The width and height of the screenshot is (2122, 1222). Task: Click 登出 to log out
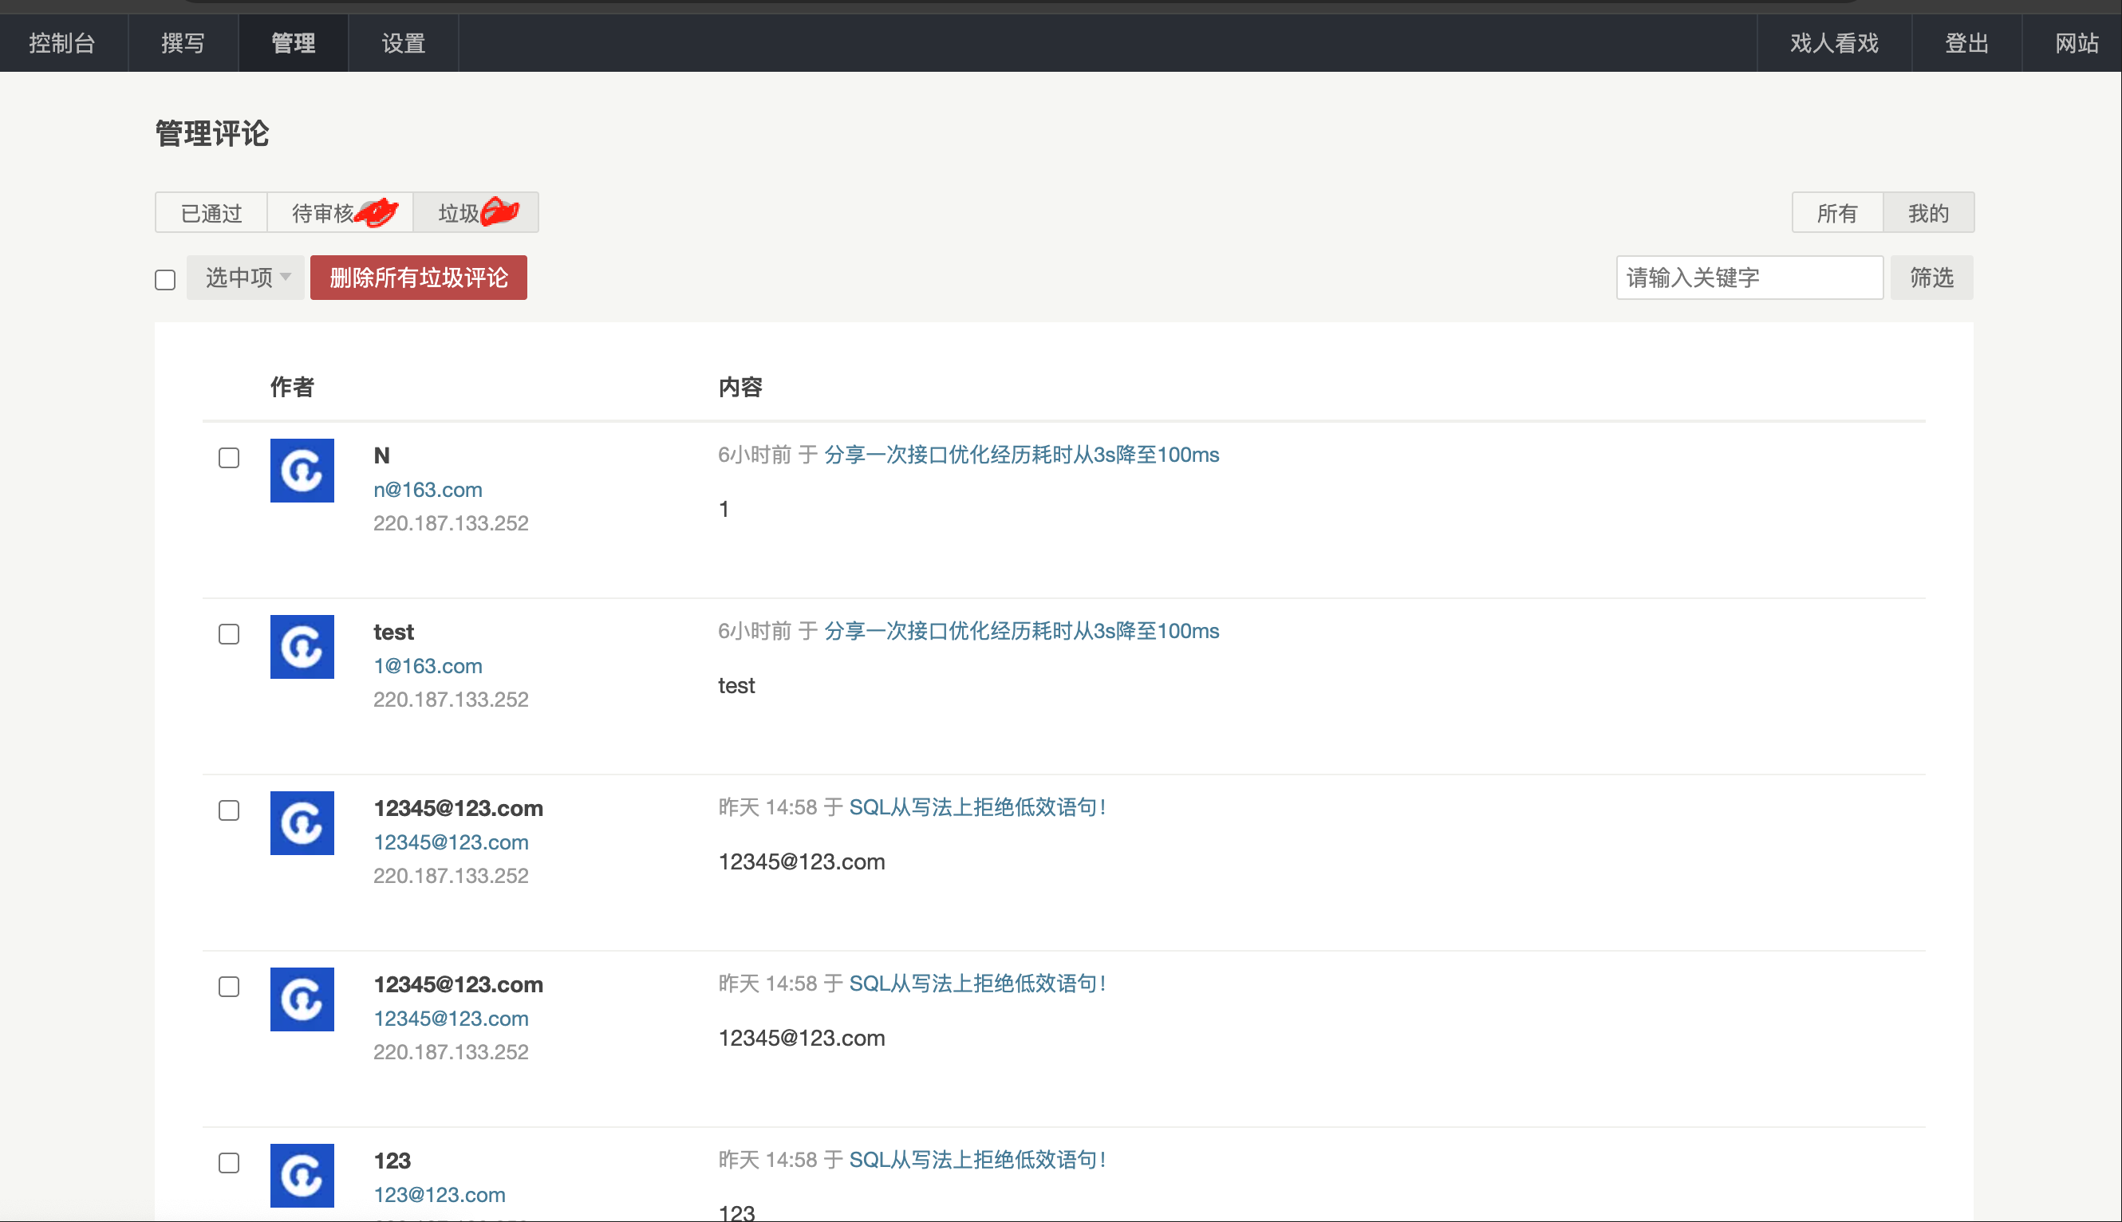[1966, 43]
